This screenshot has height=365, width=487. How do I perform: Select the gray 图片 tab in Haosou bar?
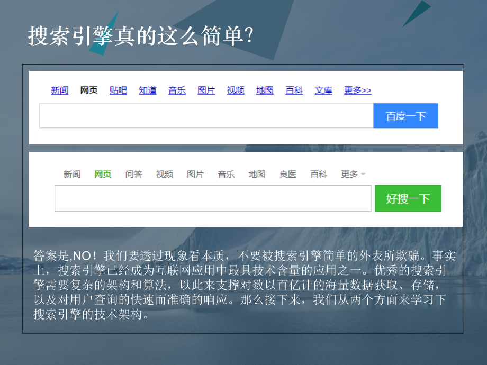tap(195, 174)
